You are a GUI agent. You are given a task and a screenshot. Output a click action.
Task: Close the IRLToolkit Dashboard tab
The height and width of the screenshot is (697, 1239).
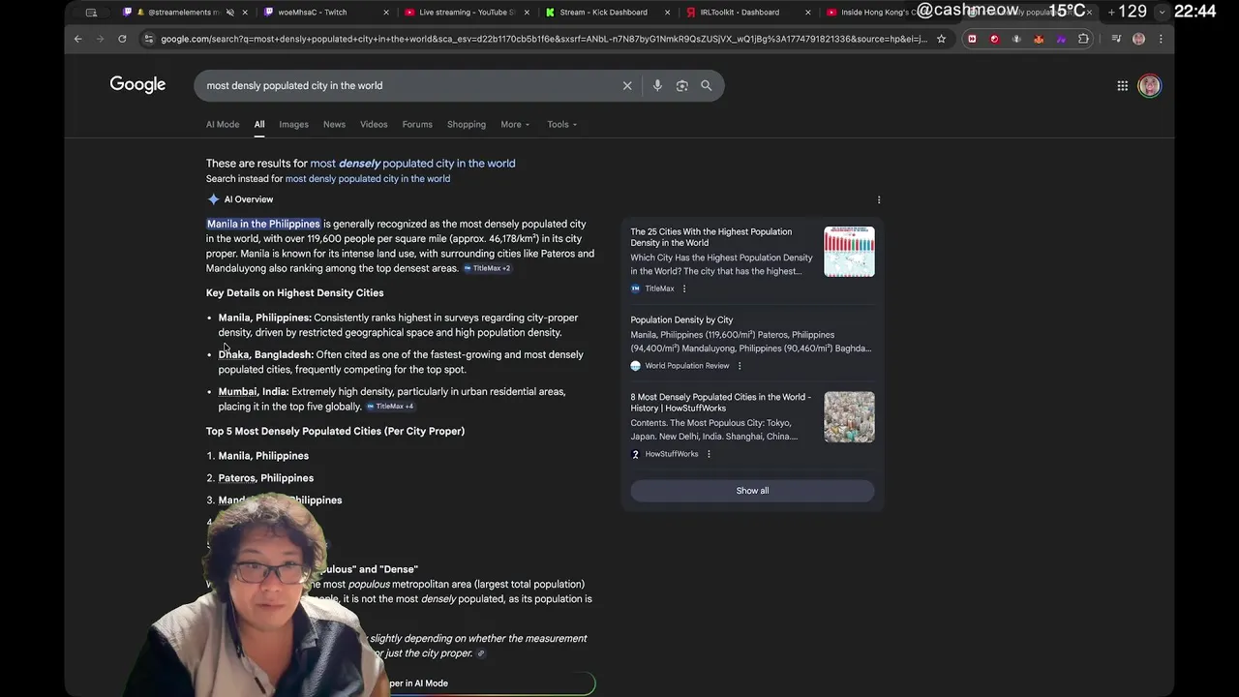pos(807,13)
